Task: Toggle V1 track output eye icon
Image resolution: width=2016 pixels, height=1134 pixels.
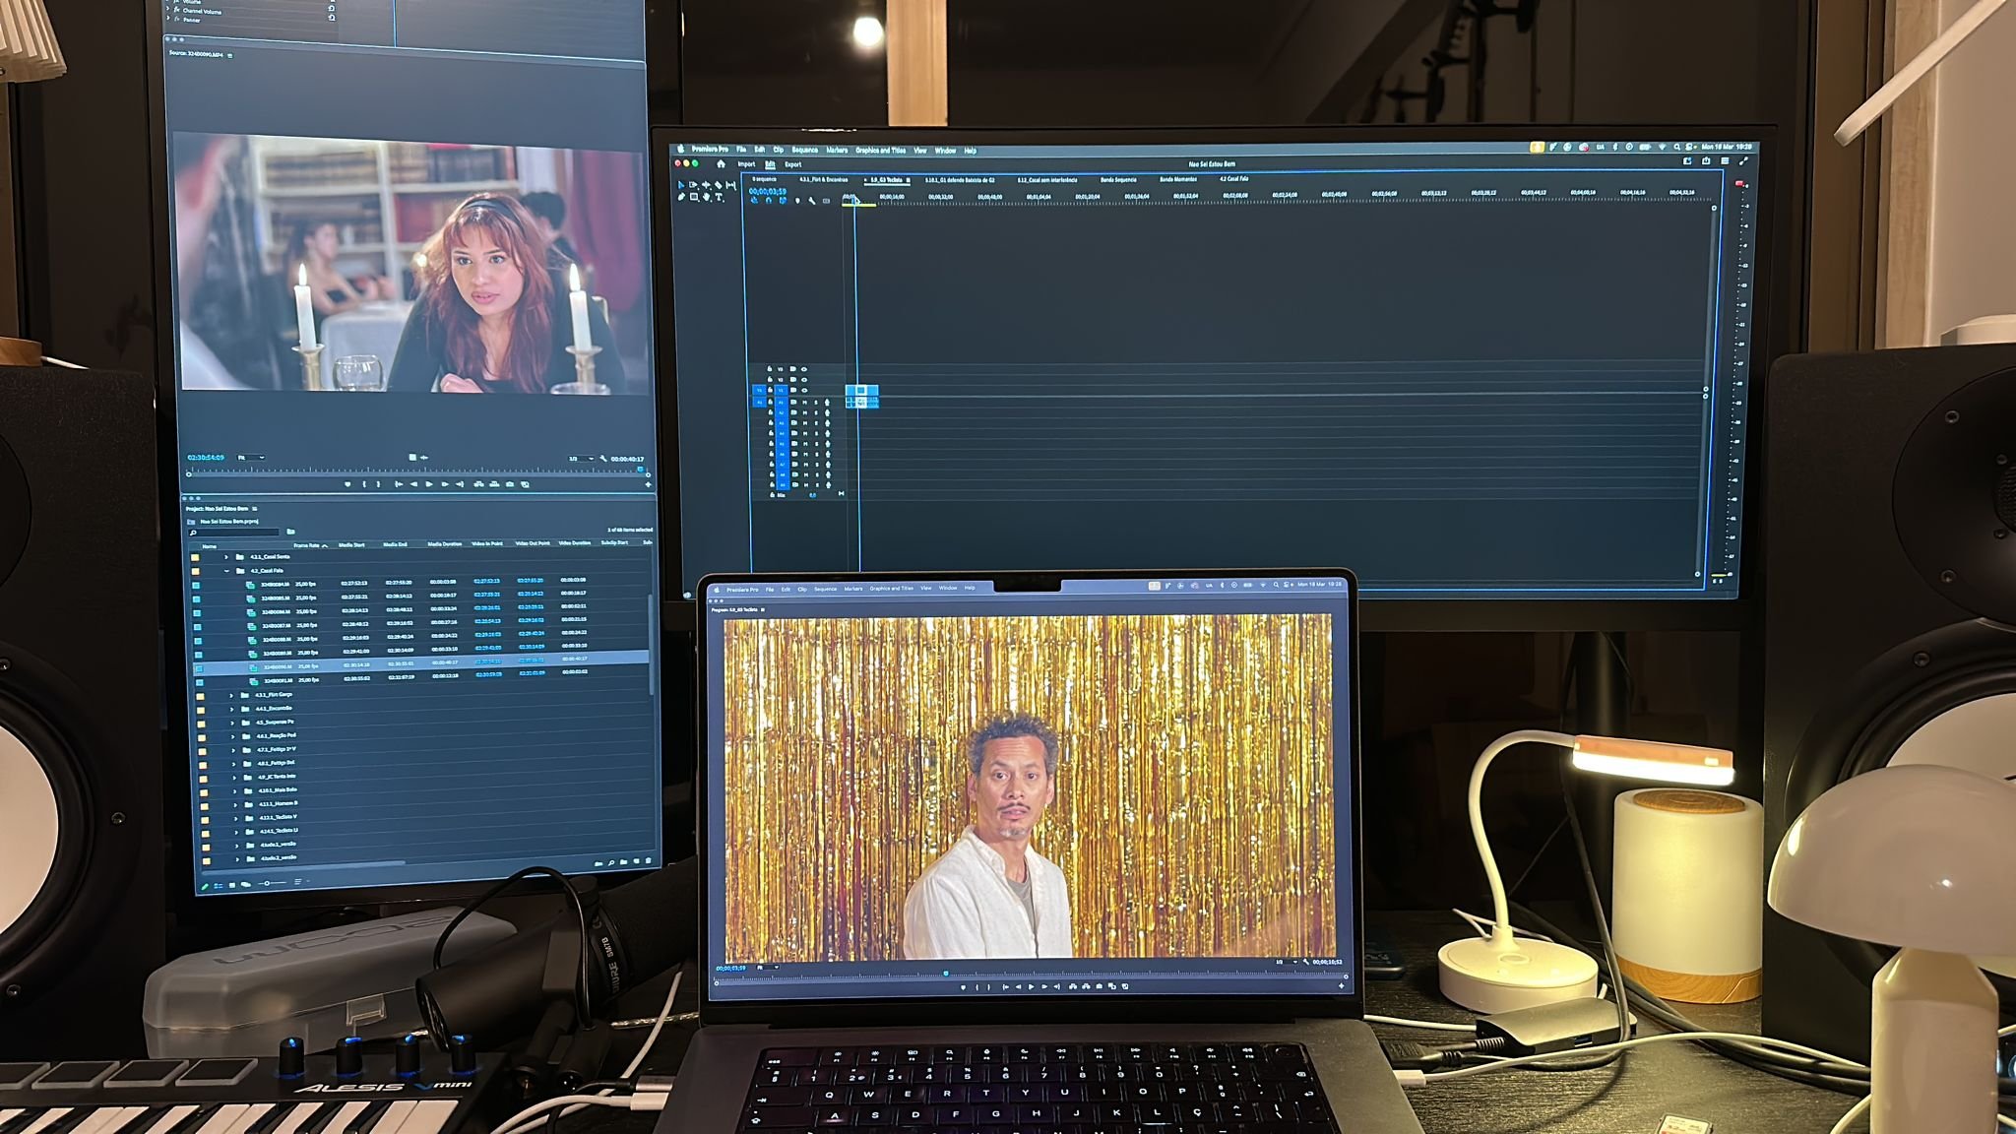Action: [x=804, y=390]
